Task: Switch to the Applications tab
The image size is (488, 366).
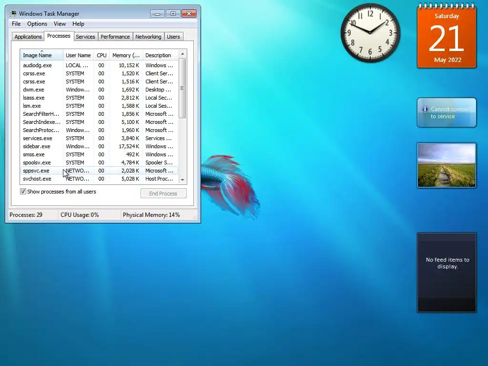Action: click(28, 37)
